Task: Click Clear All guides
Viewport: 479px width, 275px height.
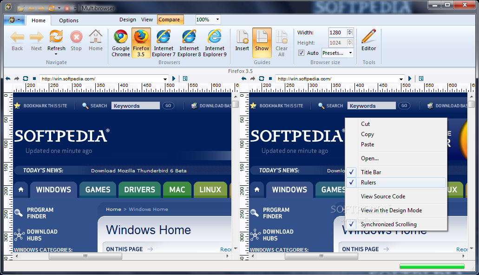Action: tap(282, 43)
